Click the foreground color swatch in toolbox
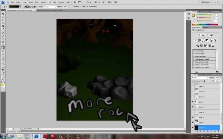Viewport: 223px width, 139px height. click(x=2, y=85)
